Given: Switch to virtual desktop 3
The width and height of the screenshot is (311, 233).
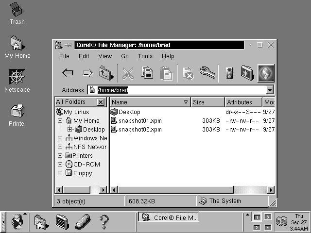Looking at the screenshot, I should tap(268, 217).
